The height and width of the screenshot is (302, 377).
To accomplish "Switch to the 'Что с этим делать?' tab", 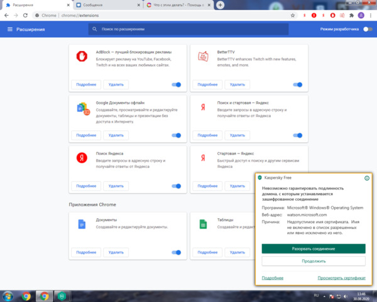I will [x=178, y=5].
